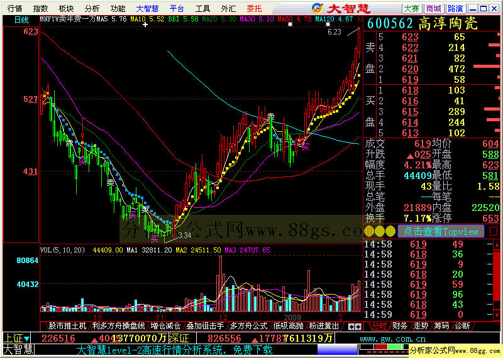
Task: Click the 大智慧level-2 scrolling ticker text
Action: click(x=175, y=350)
